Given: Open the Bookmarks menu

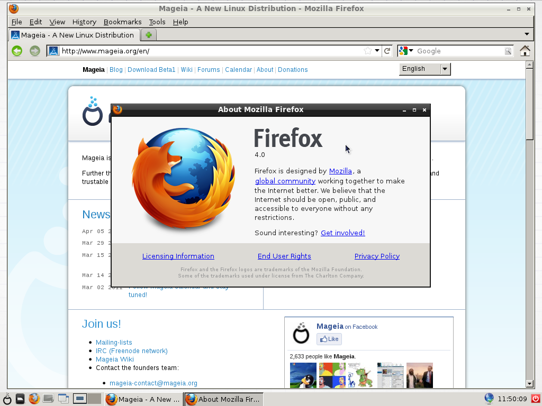Looking at the screenshot, I should click(122, 22).
